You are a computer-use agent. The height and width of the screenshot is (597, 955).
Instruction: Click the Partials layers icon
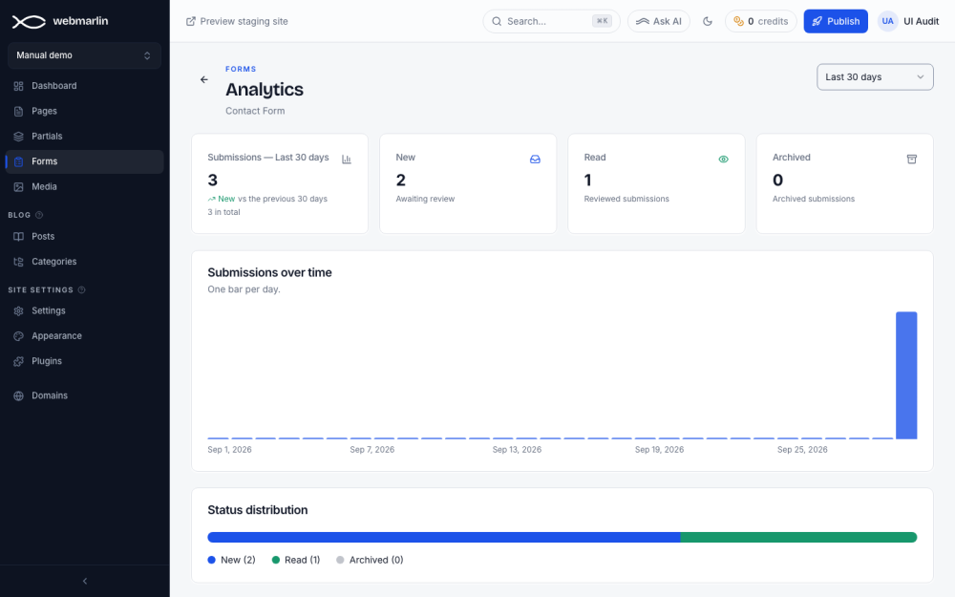click(x=19, y=137)
